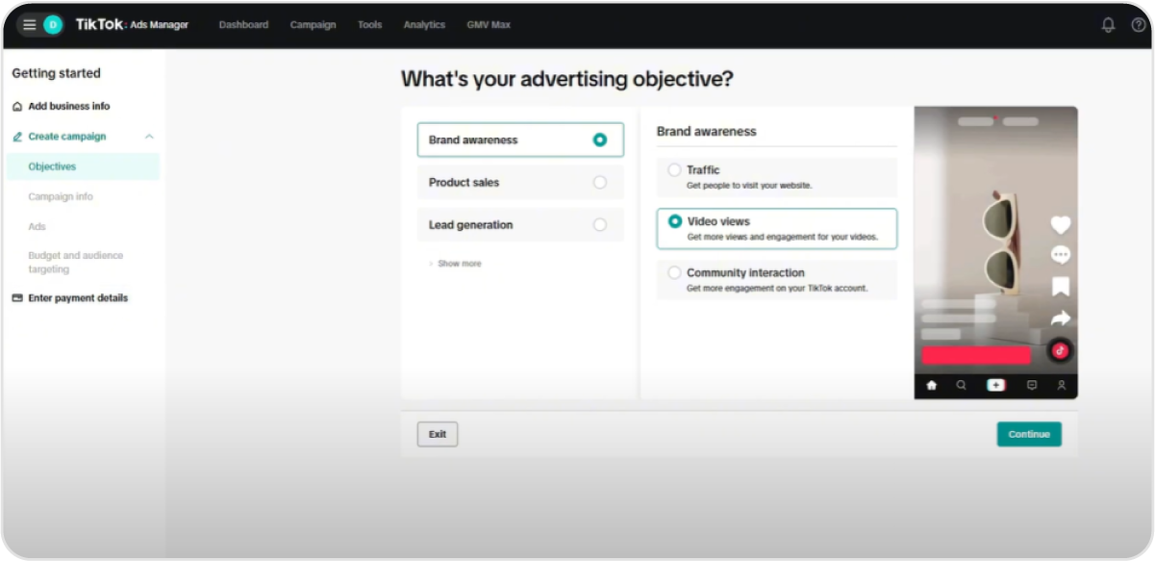The height and width of the screenshot is (561, 1155).
Task: Click the comment bubble icon in preview
Action: 1060,255
